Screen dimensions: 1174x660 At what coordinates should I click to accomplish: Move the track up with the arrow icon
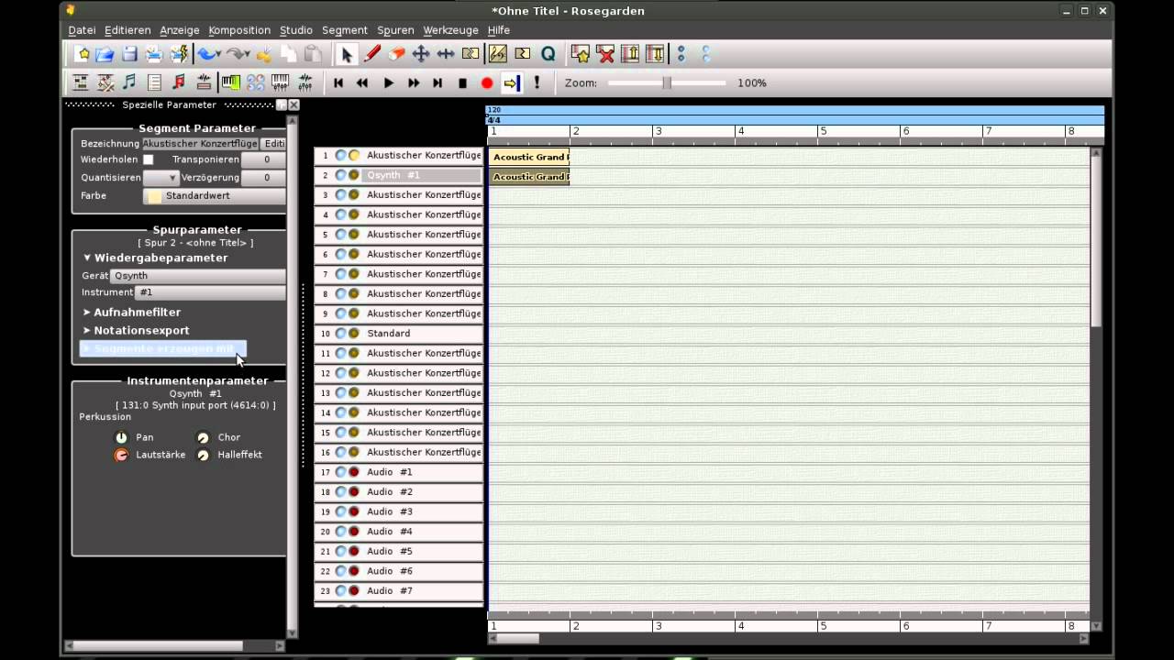pos(630,54)
